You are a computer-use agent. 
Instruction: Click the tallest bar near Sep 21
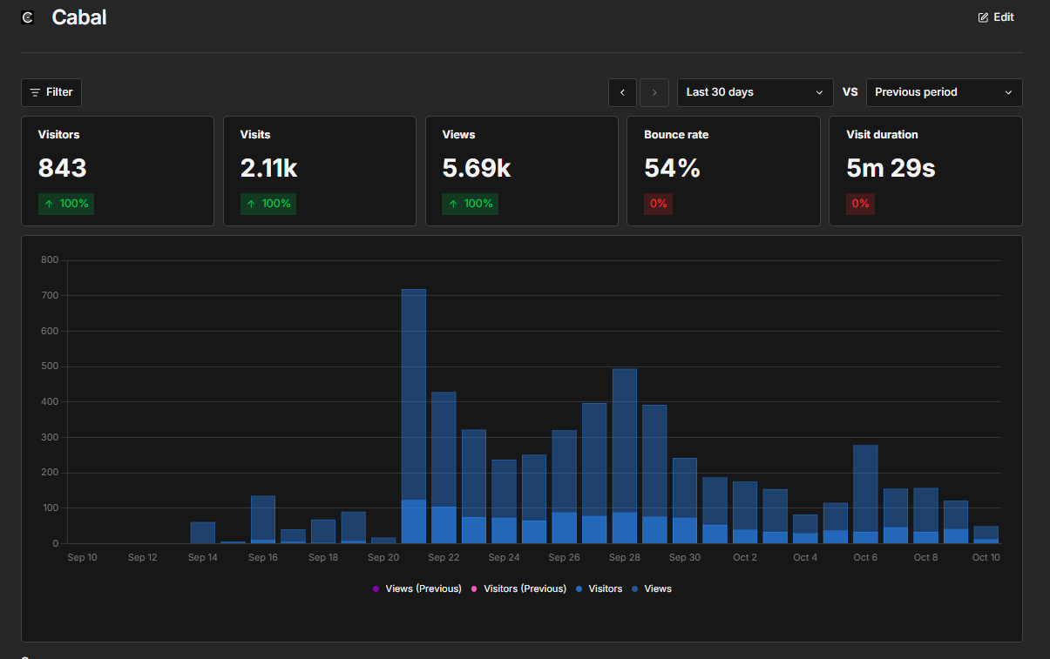[414, 416]
